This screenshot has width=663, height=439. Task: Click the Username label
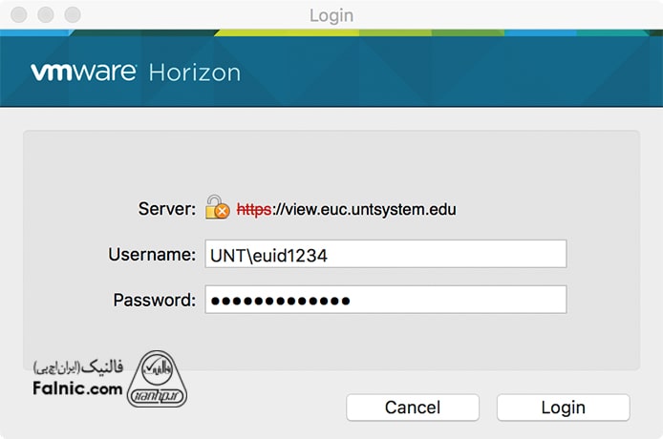point(152,254)
